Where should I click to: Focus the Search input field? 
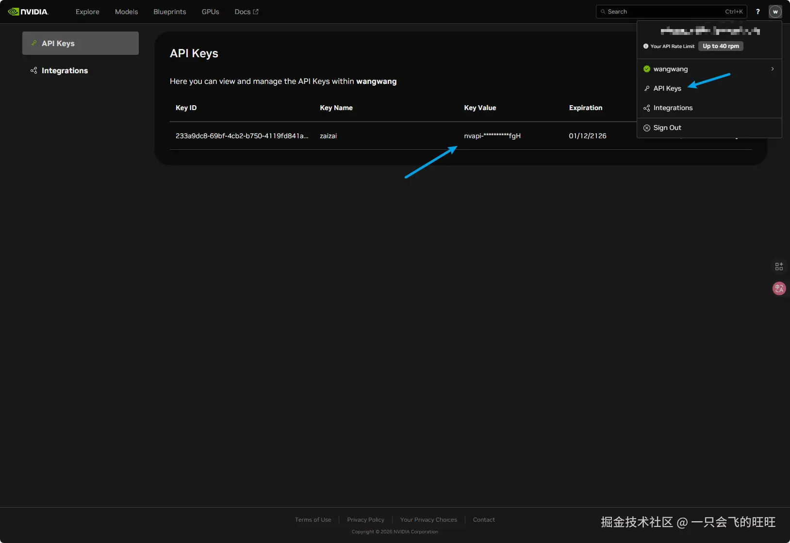[671, 12]
